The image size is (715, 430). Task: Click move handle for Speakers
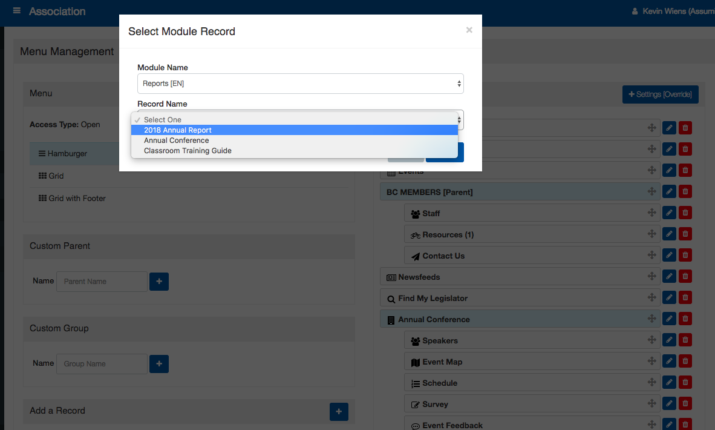(x=651, y=340)
